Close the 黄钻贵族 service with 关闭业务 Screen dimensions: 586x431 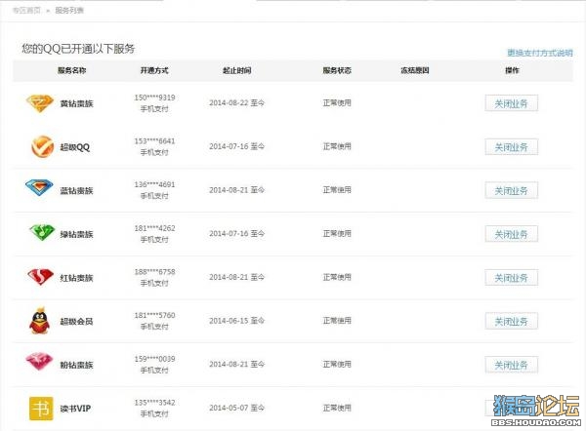(x=511, y=103)
